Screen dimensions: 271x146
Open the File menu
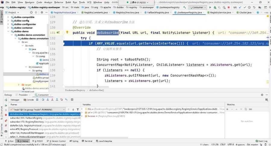[8, 2]
